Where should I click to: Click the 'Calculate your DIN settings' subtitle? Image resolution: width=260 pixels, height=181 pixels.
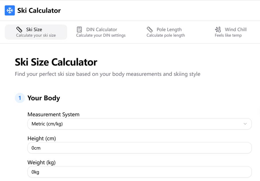[x=101, y=35]
